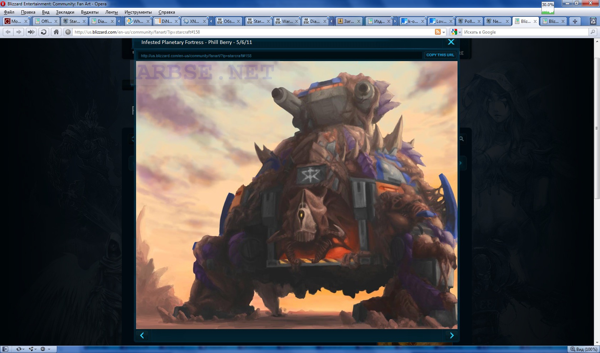Click the RSS feed icon

(437, 32)
